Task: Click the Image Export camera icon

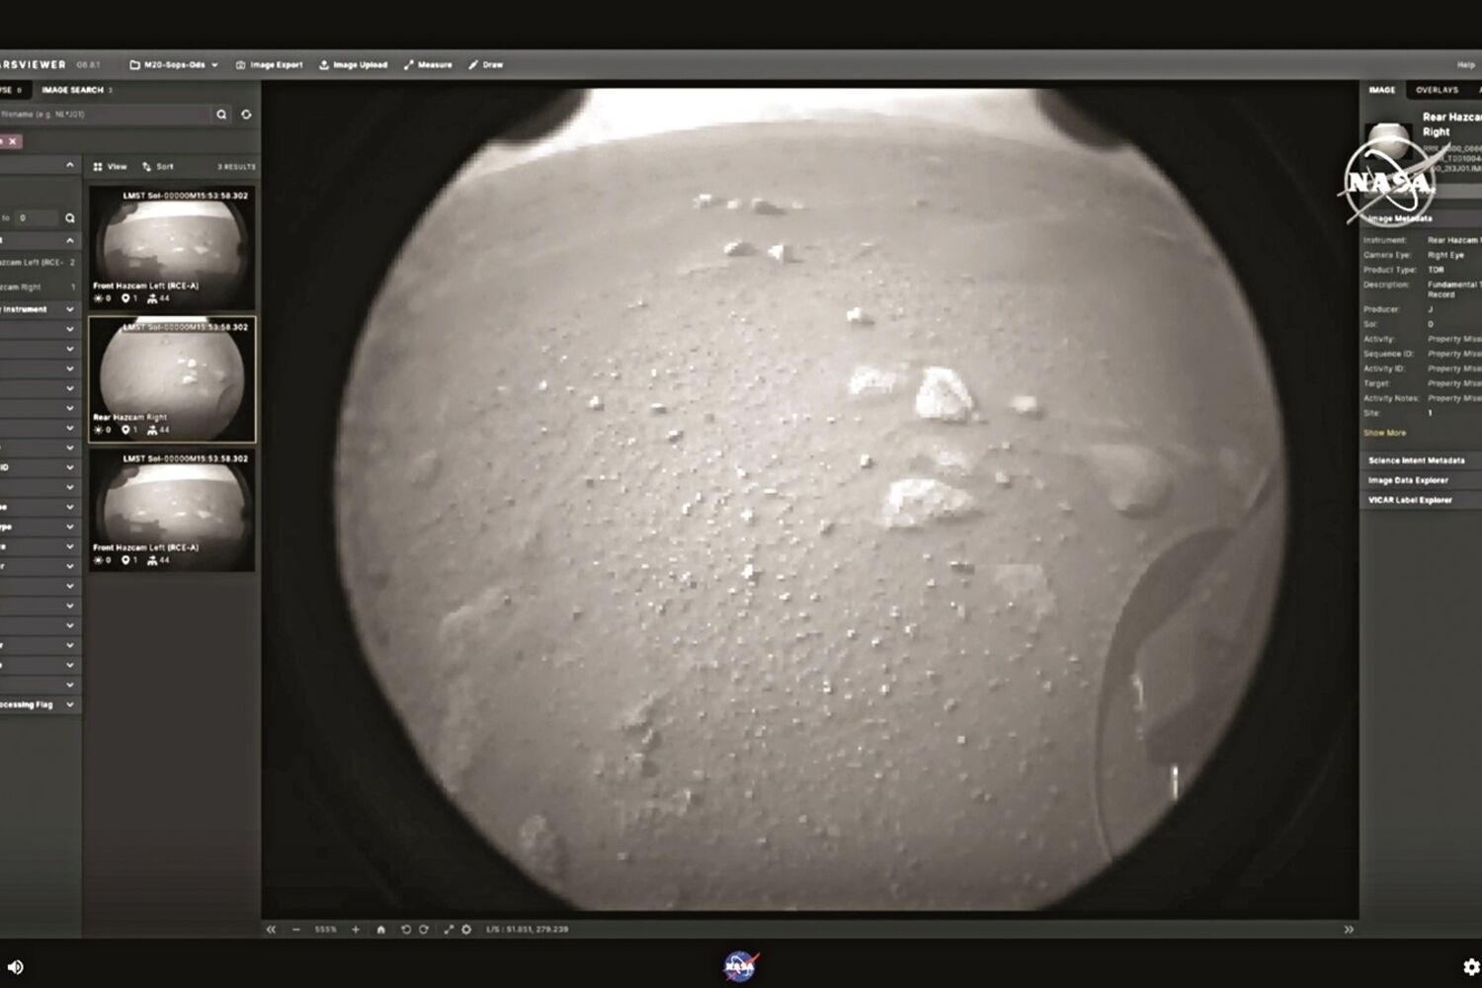Action: coord(240,65)
